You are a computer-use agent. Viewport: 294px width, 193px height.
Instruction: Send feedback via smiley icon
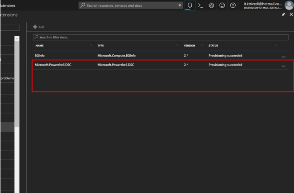[222, 5]
